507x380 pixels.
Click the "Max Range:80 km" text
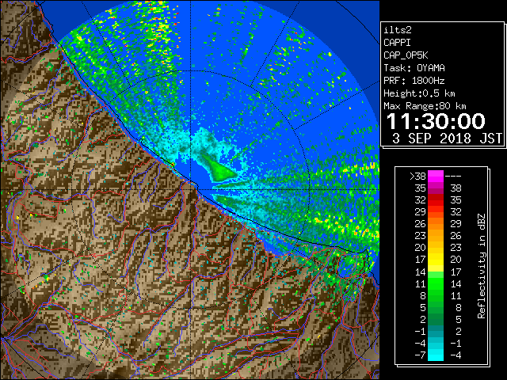pos(425,106)
